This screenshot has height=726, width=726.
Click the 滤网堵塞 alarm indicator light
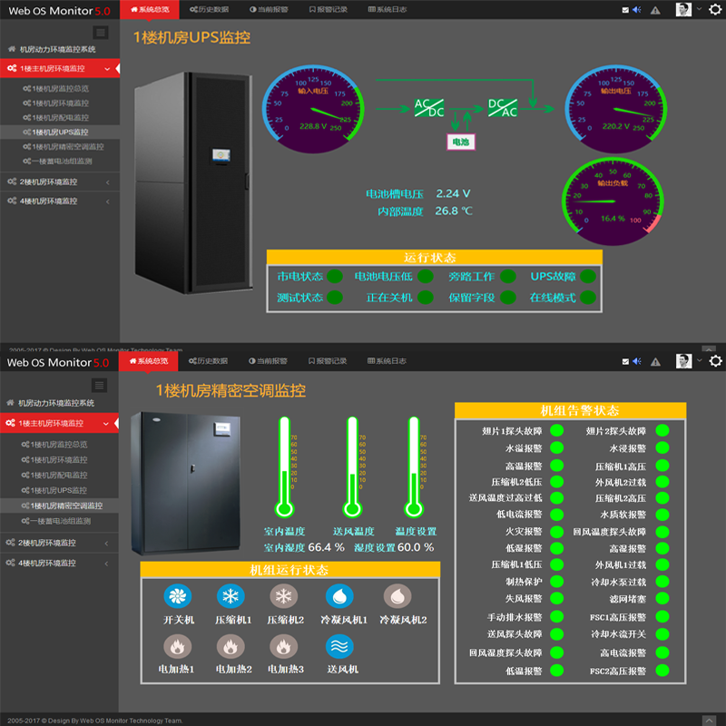pos(662,599)
